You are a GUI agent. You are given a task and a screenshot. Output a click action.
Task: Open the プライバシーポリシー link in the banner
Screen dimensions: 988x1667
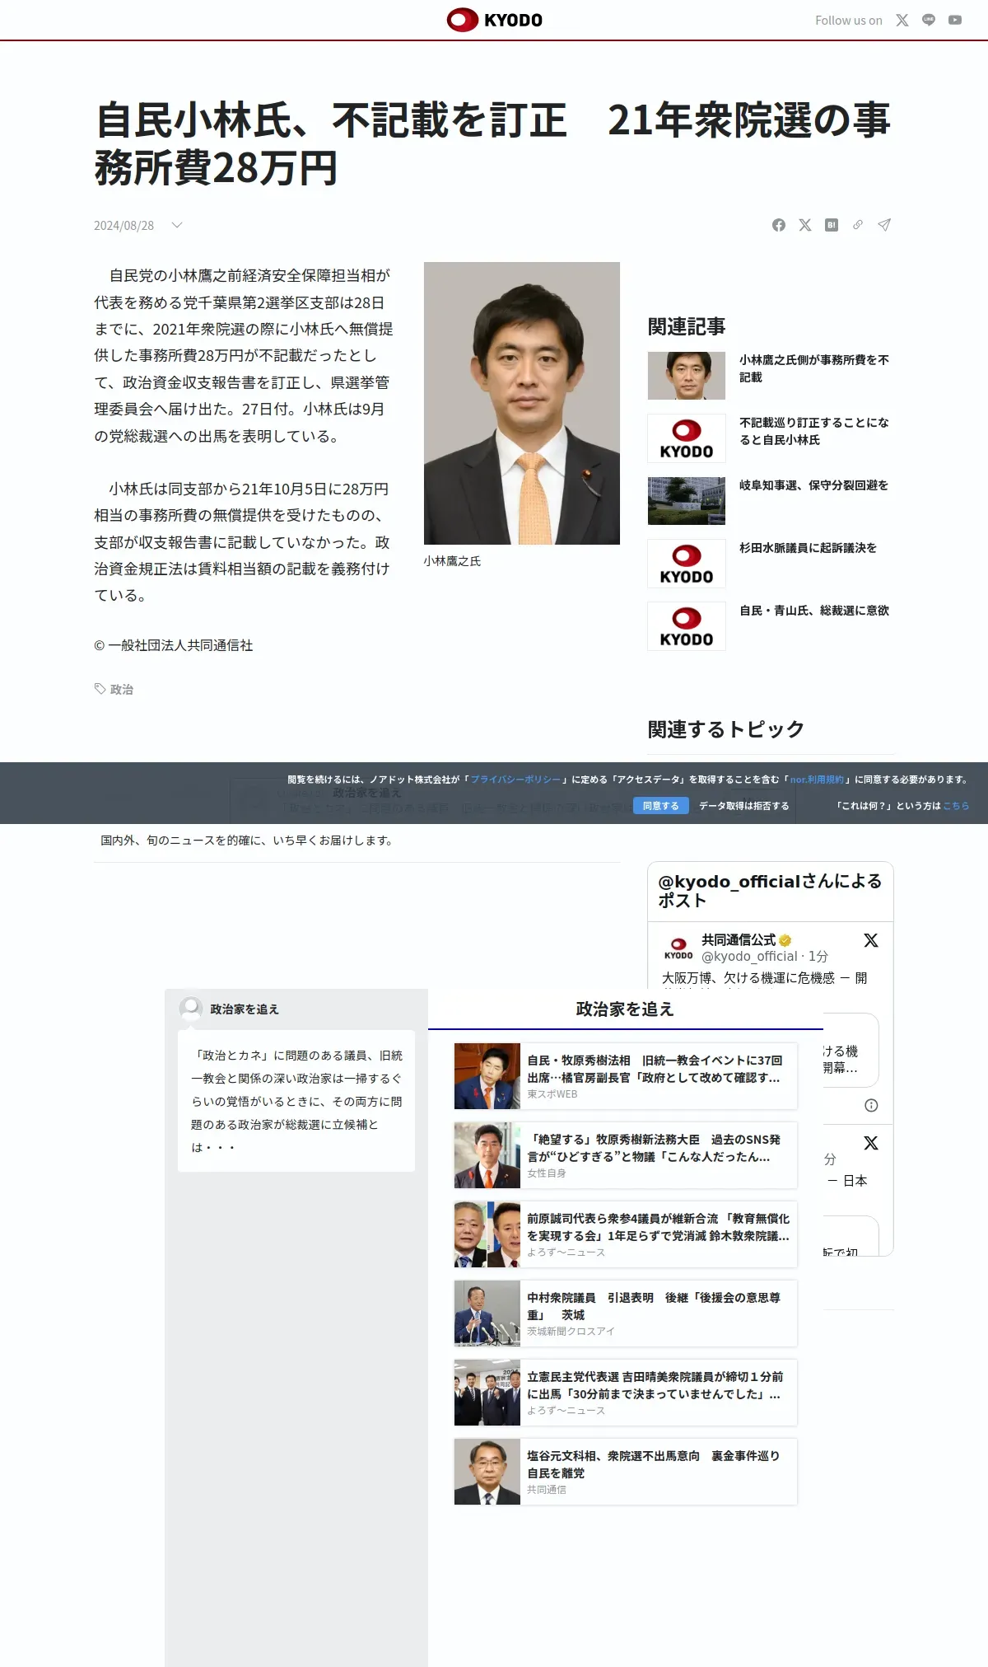pos(515,780)
